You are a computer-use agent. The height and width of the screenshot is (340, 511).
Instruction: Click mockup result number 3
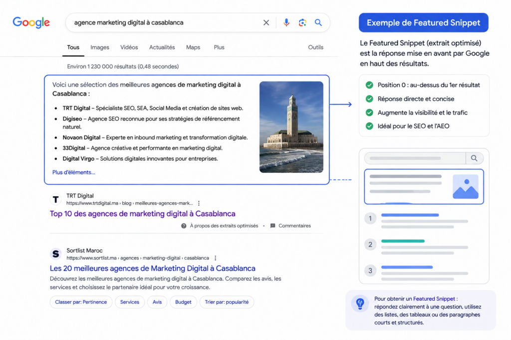(x=370, y=270)
